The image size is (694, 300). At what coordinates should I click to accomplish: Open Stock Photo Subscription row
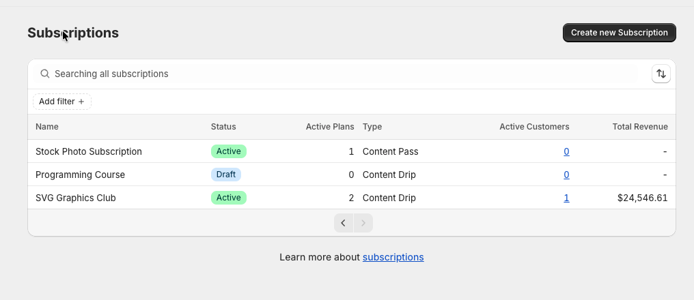[x=89, y=151]
